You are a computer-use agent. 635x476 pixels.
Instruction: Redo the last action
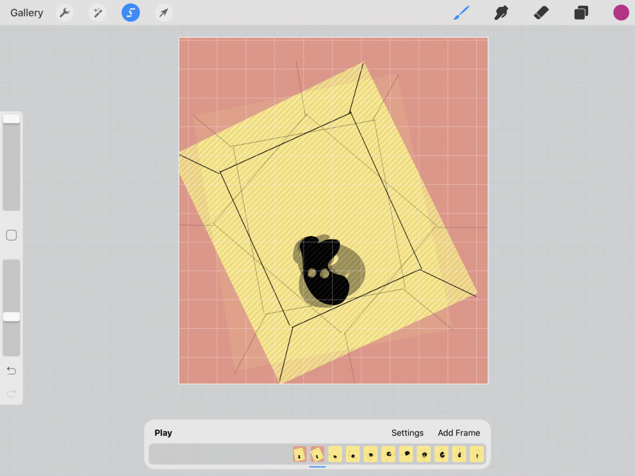tap(11, 393)
